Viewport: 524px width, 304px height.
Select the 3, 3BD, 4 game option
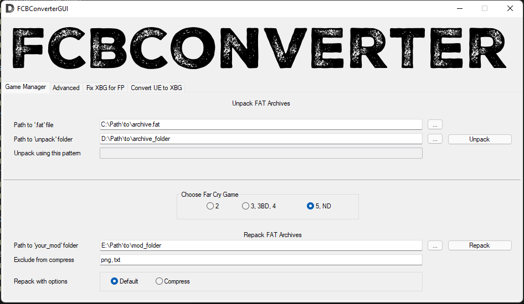point(259,206)
